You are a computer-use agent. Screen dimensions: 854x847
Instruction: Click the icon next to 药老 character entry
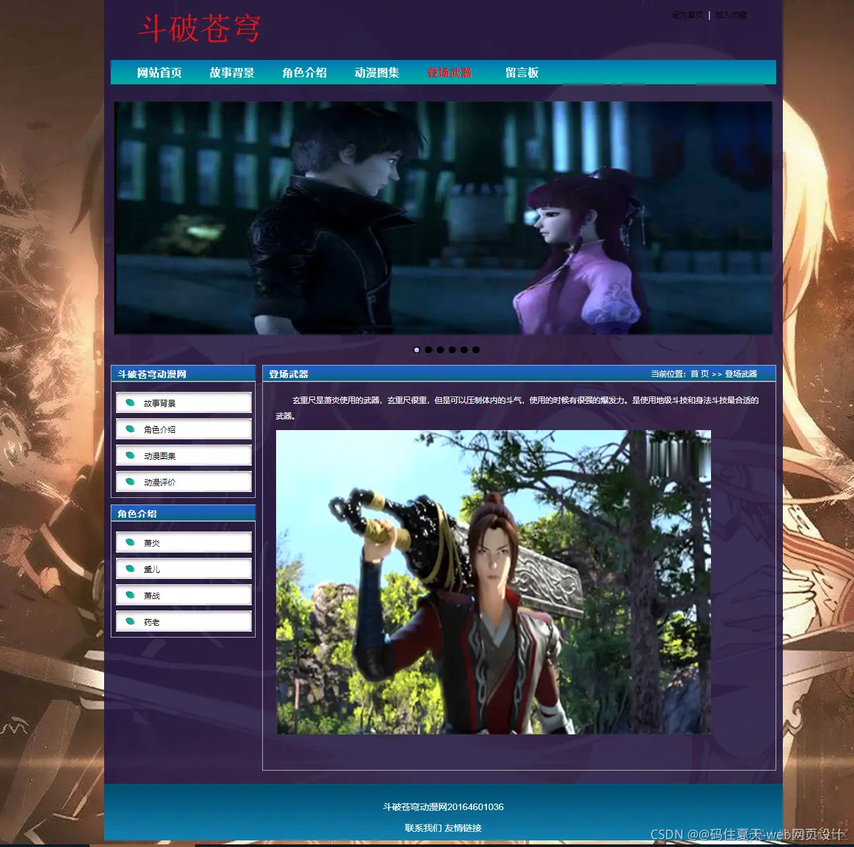point(130,621)
